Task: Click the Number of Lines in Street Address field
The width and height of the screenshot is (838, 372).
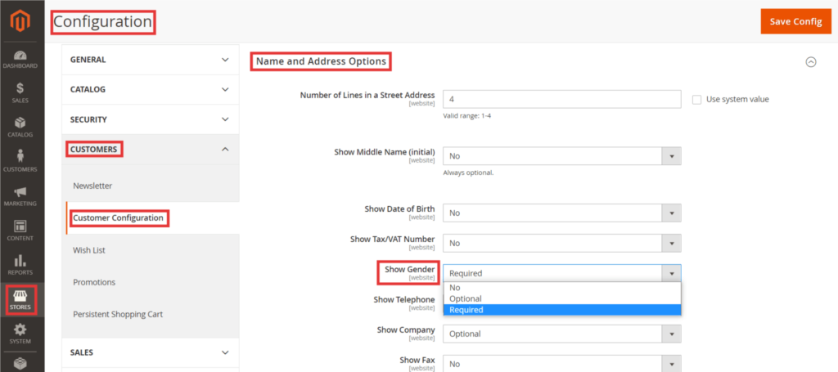Action: (561, 99)
